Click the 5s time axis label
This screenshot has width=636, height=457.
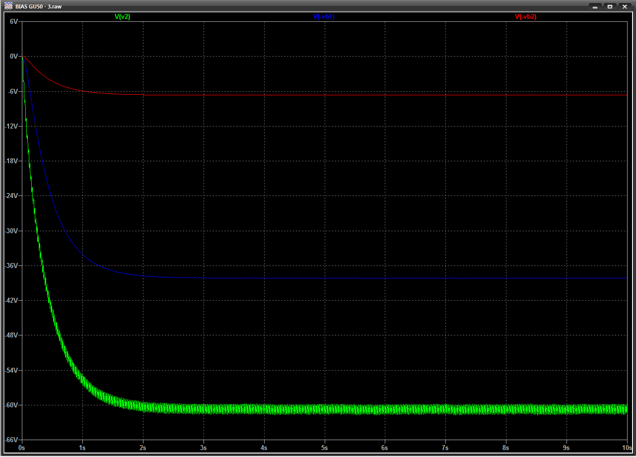tap(324, 448)
